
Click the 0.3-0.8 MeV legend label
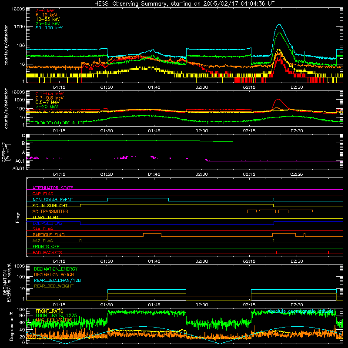[x=50, y=98]
